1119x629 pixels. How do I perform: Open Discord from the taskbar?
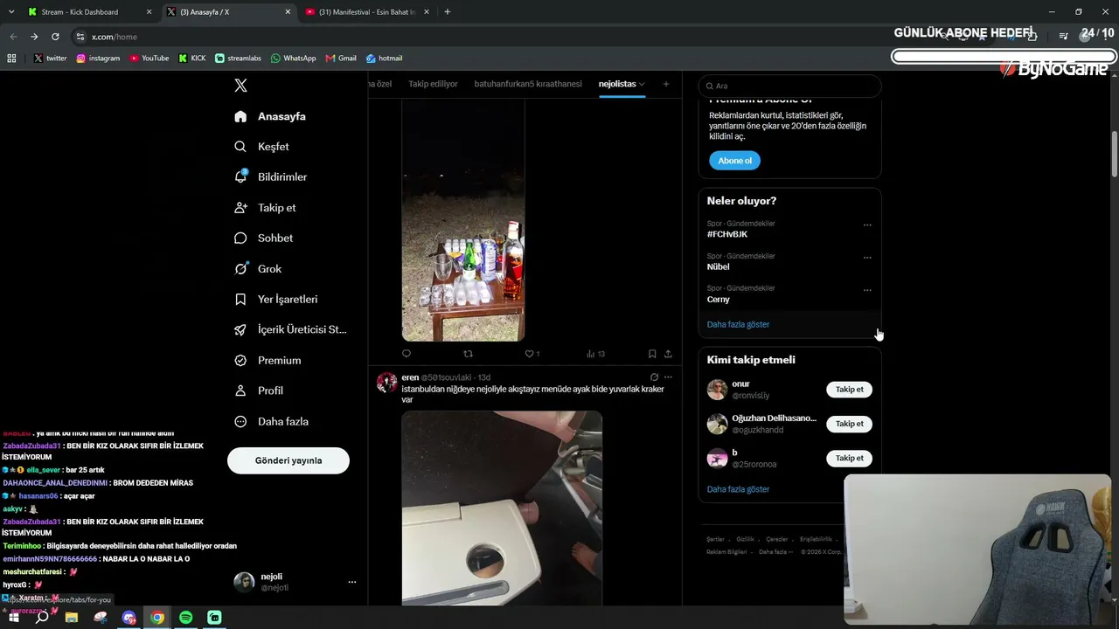pyautogui.click(x=129, y=618)
